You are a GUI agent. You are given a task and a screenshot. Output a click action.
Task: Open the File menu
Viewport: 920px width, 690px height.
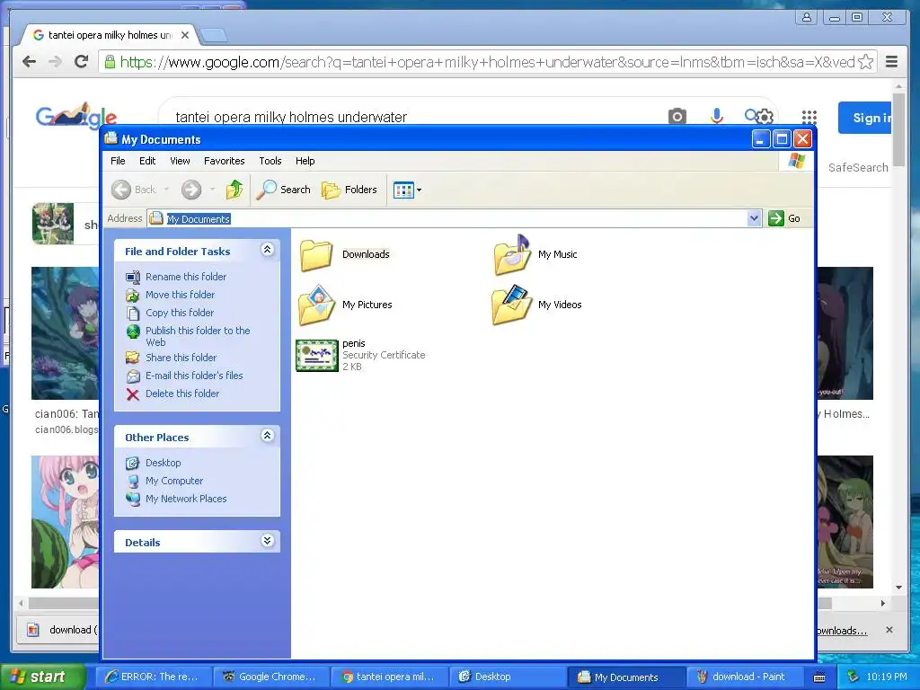click(118, 161)
